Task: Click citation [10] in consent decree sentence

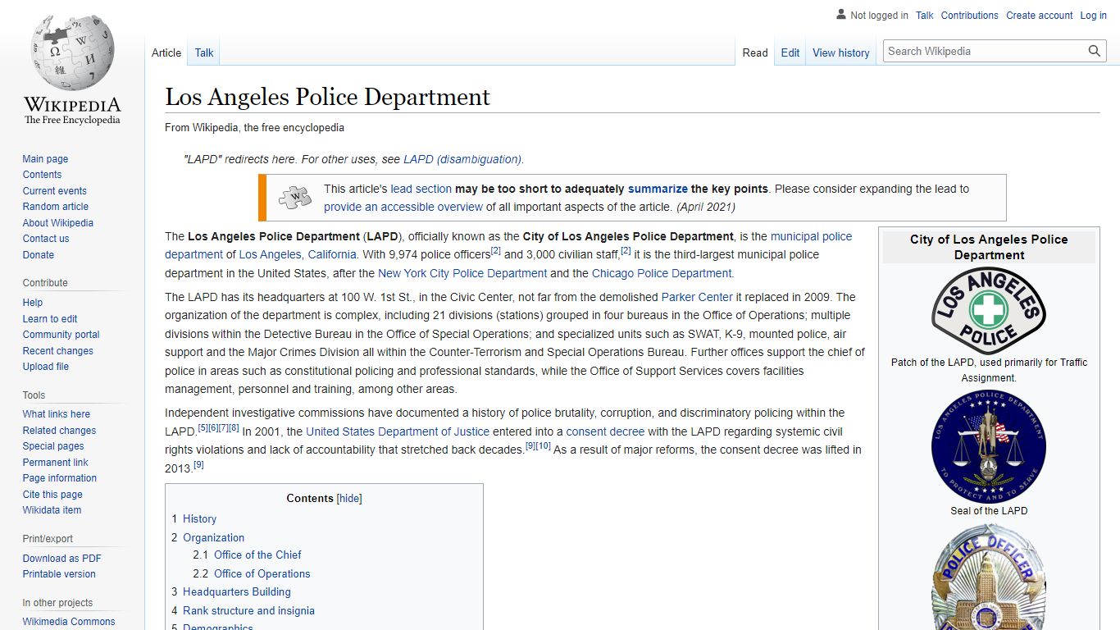Action: pyautogui.click(x=543, y=446)
